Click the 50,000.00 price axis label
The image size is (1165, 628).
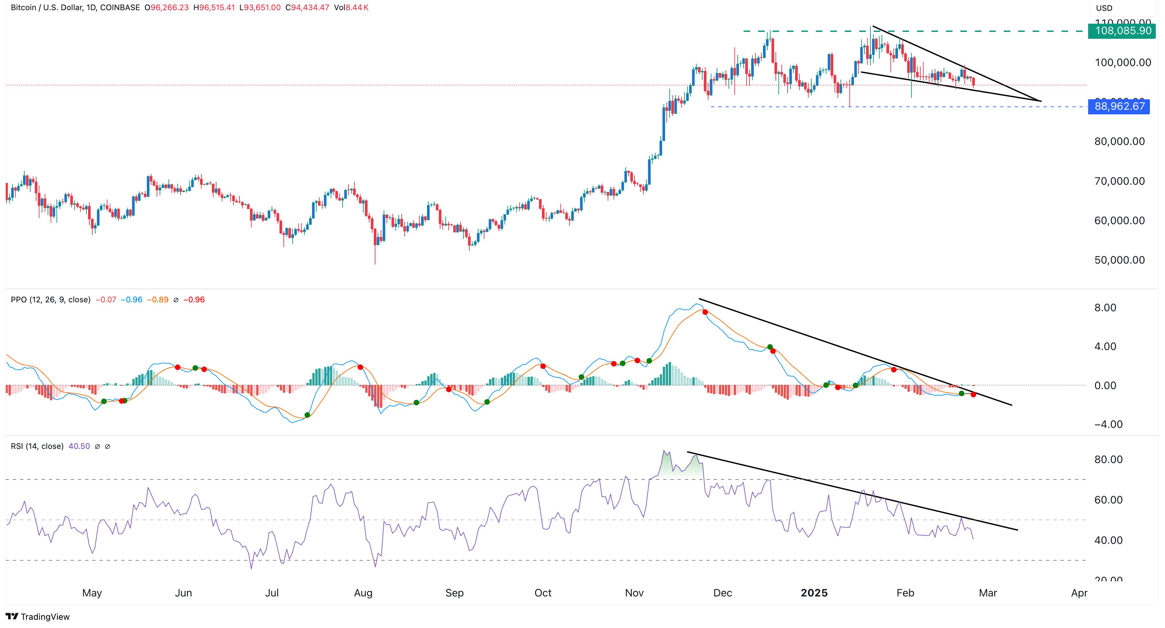[x=1119, y=260]
